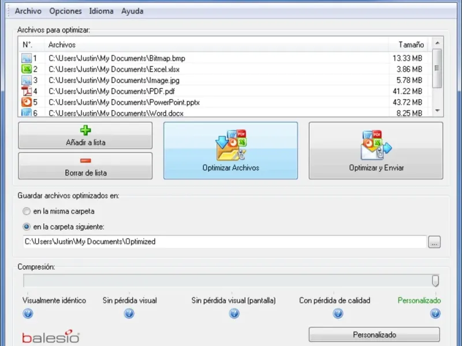Select the Image.jpg file path
This screenshot has width=462, height=346.
point(114,80)
